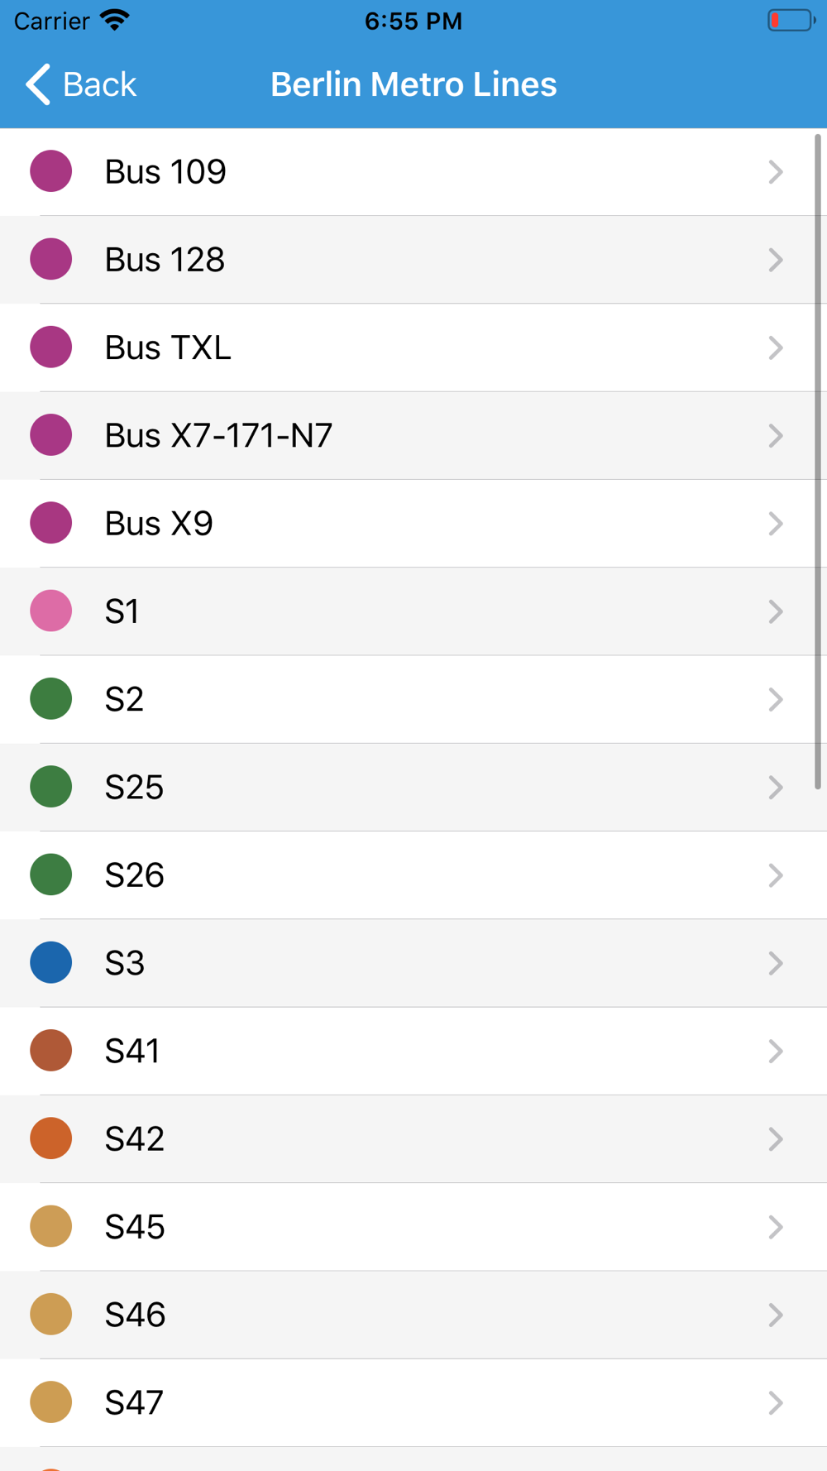Screen dimensions: 827x1471
Task: Tap the Wi-Fi status icon
Action: (115, 21)
